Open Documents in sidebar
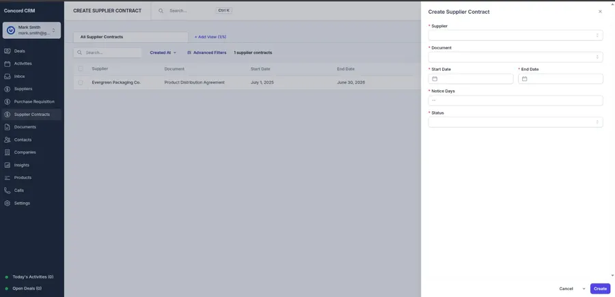This screenshot has width=615, height=297. (x=25, y=127)
